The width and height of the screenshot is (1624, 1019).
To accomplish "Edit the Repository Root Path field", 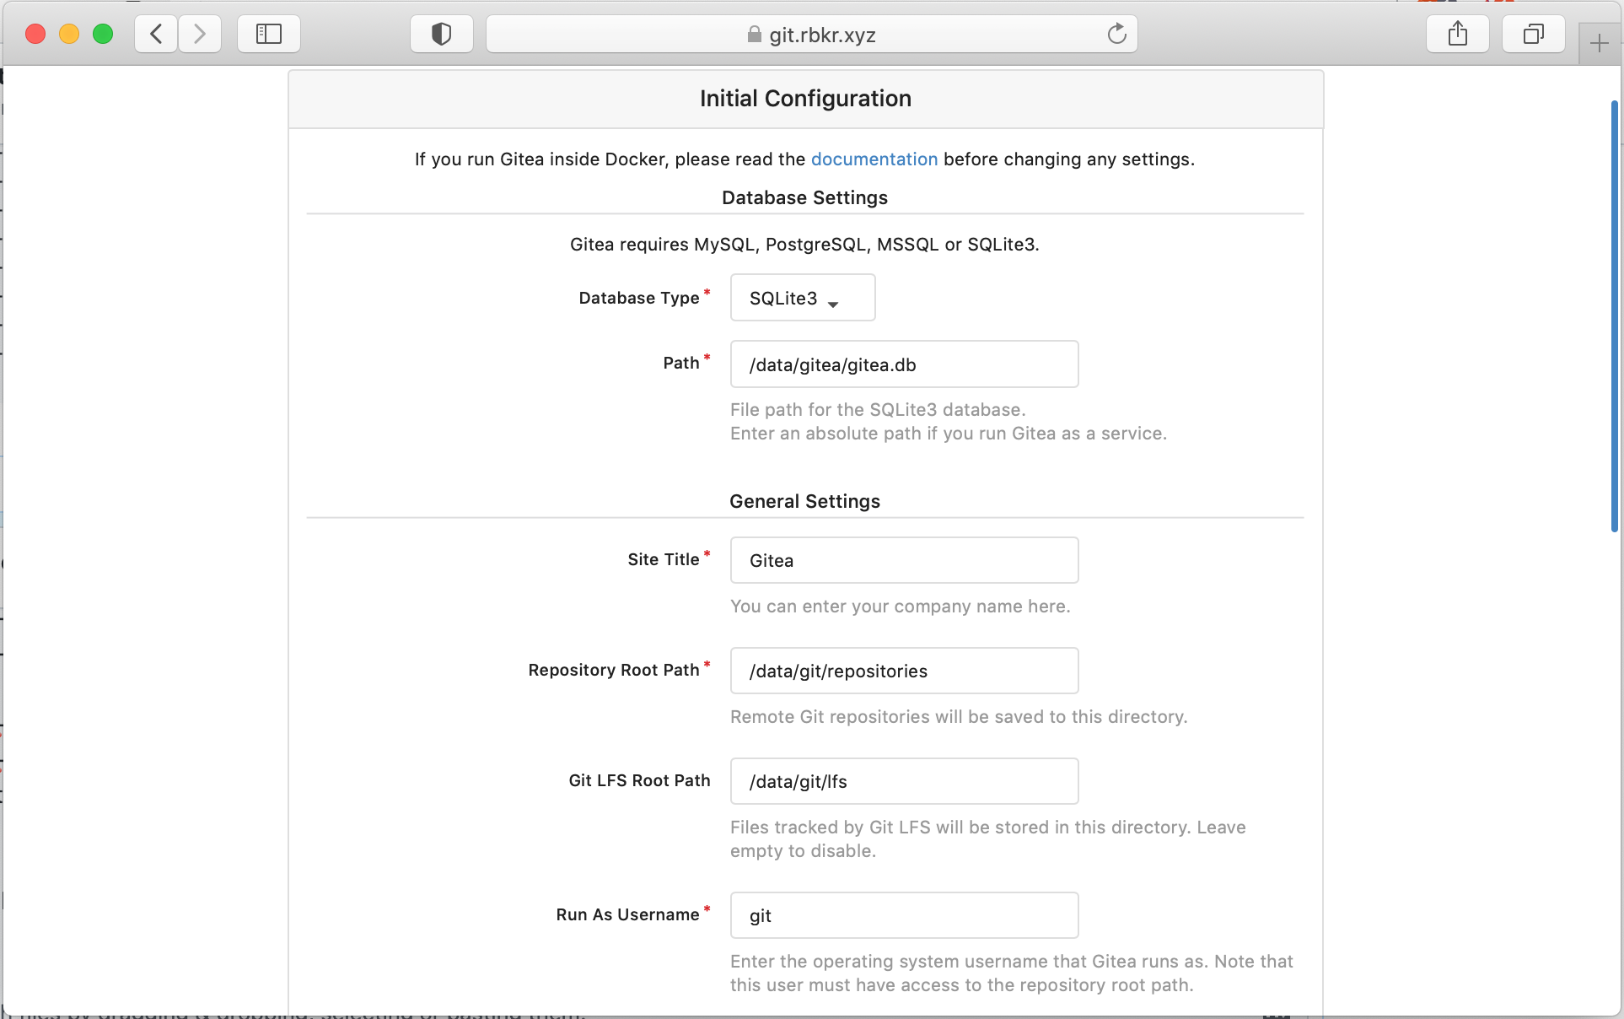I will (904, 671).
